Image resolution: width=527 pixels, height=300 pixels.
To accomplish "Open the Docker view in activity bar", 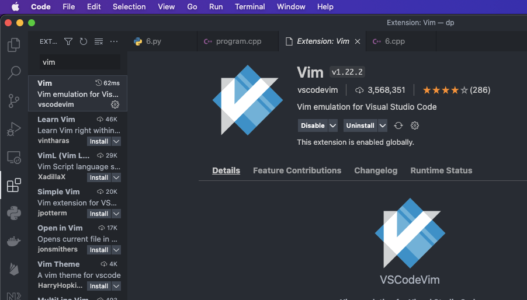I will click(x=14, y=241).
